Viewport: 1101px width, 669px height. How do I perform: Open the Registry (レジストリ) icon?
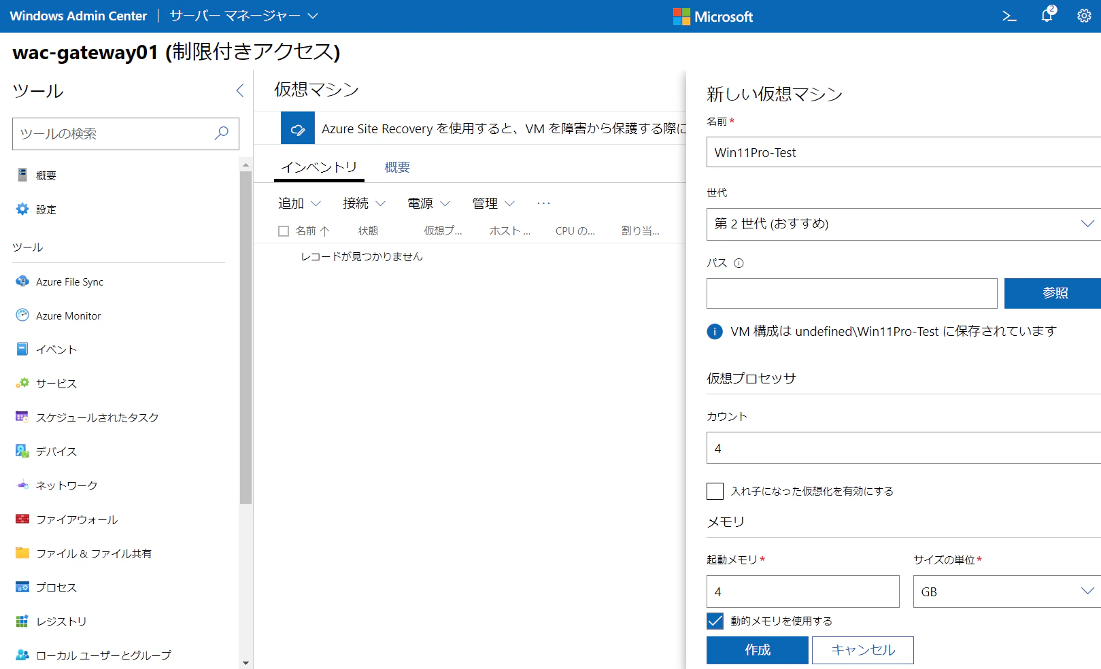[x=22, y=621]
